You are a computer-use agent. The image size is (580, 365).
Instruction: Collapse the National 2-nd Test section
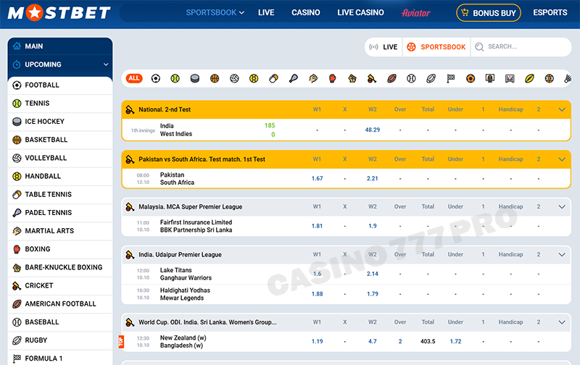pos(562,109)
